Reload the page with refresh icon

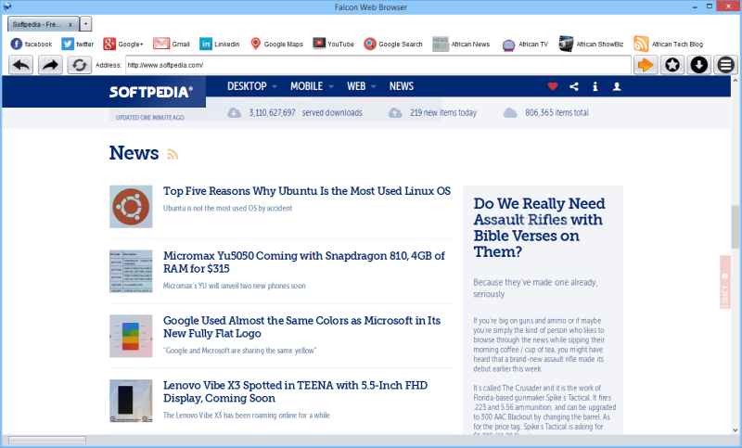[x=79, y=65]
